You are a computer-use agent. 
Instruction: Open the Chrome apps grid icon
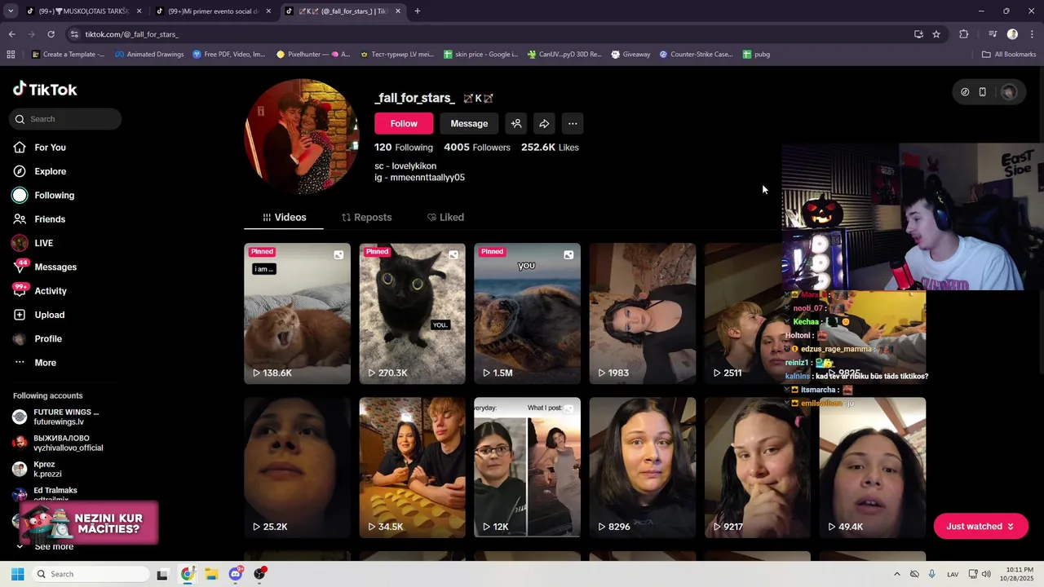tap(11, 55)
